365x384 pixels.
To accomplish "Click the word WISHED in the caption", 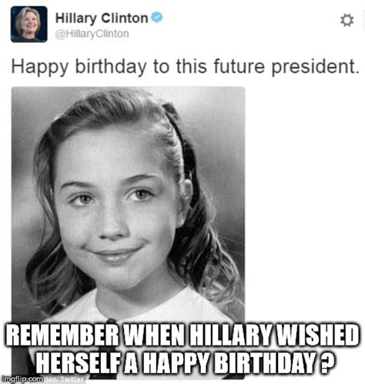I will click(316, 336).
